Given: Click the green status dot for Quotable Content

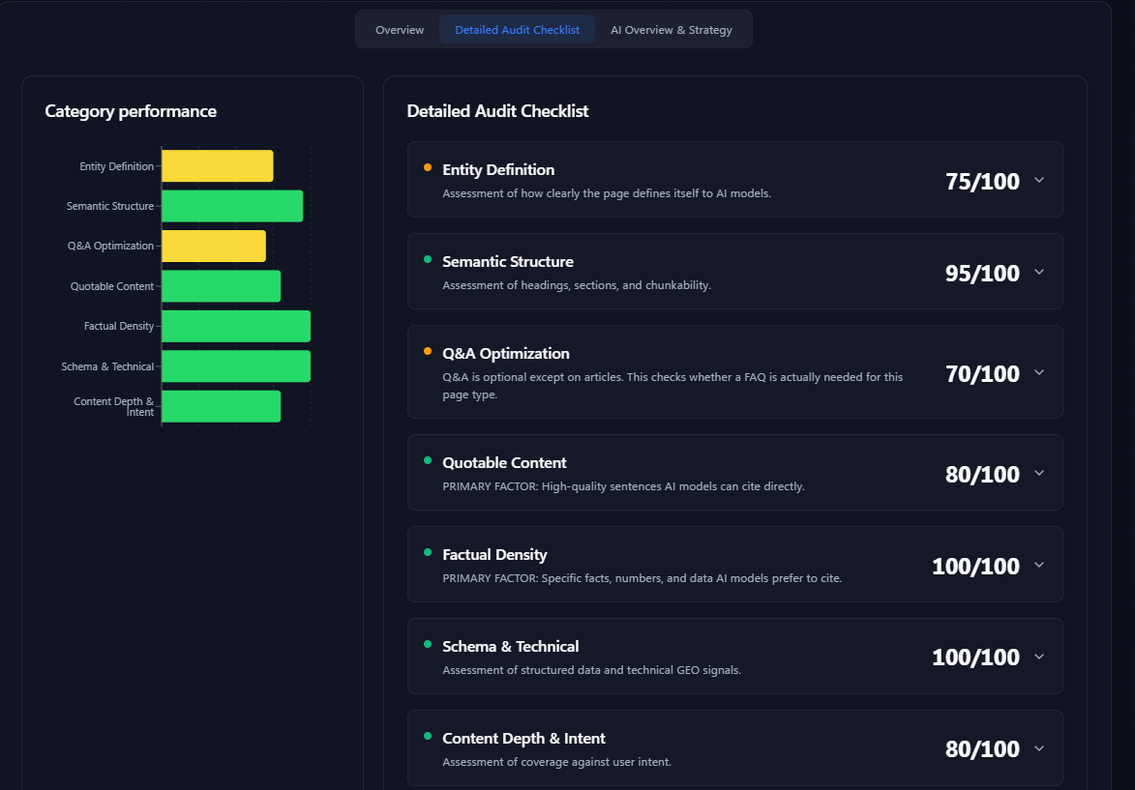Looking at the screenshot, I should [x=427, y=460].
